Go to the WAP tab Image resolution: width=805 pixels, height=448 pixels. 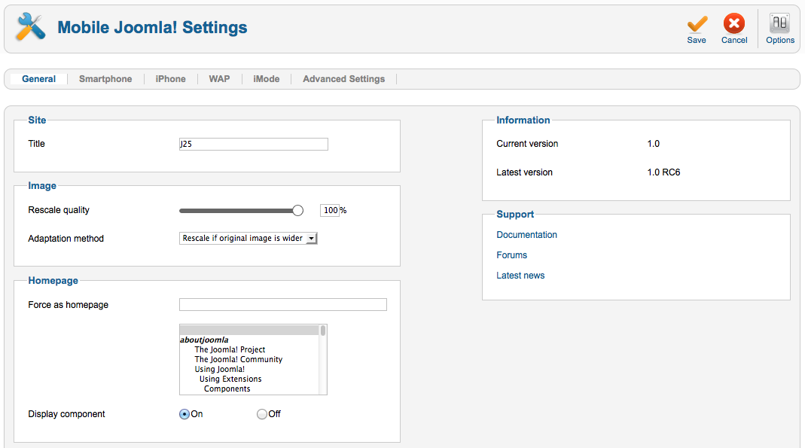(219, 79)
